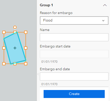Click the Name input field
The width and height of the screenshot is (110, 101).
point(74,37)
